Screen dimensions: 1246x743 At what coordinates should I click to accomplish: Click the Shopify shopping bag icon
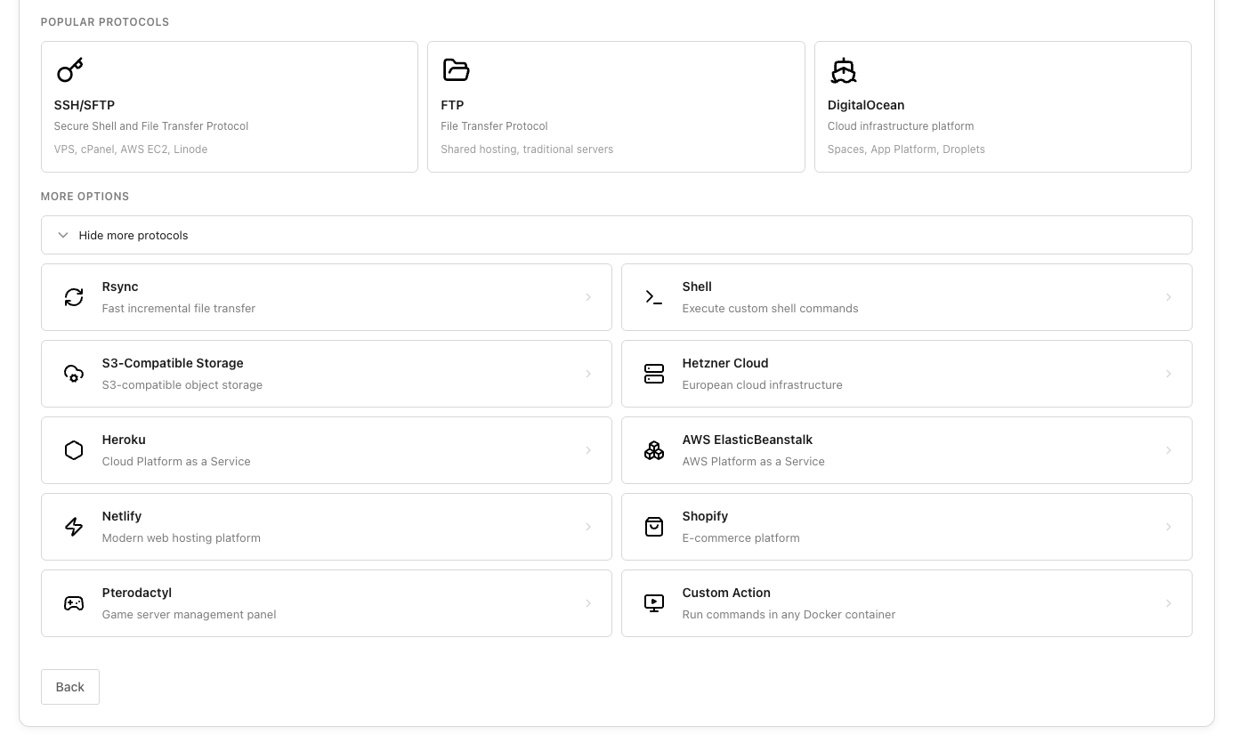(654, 526)
